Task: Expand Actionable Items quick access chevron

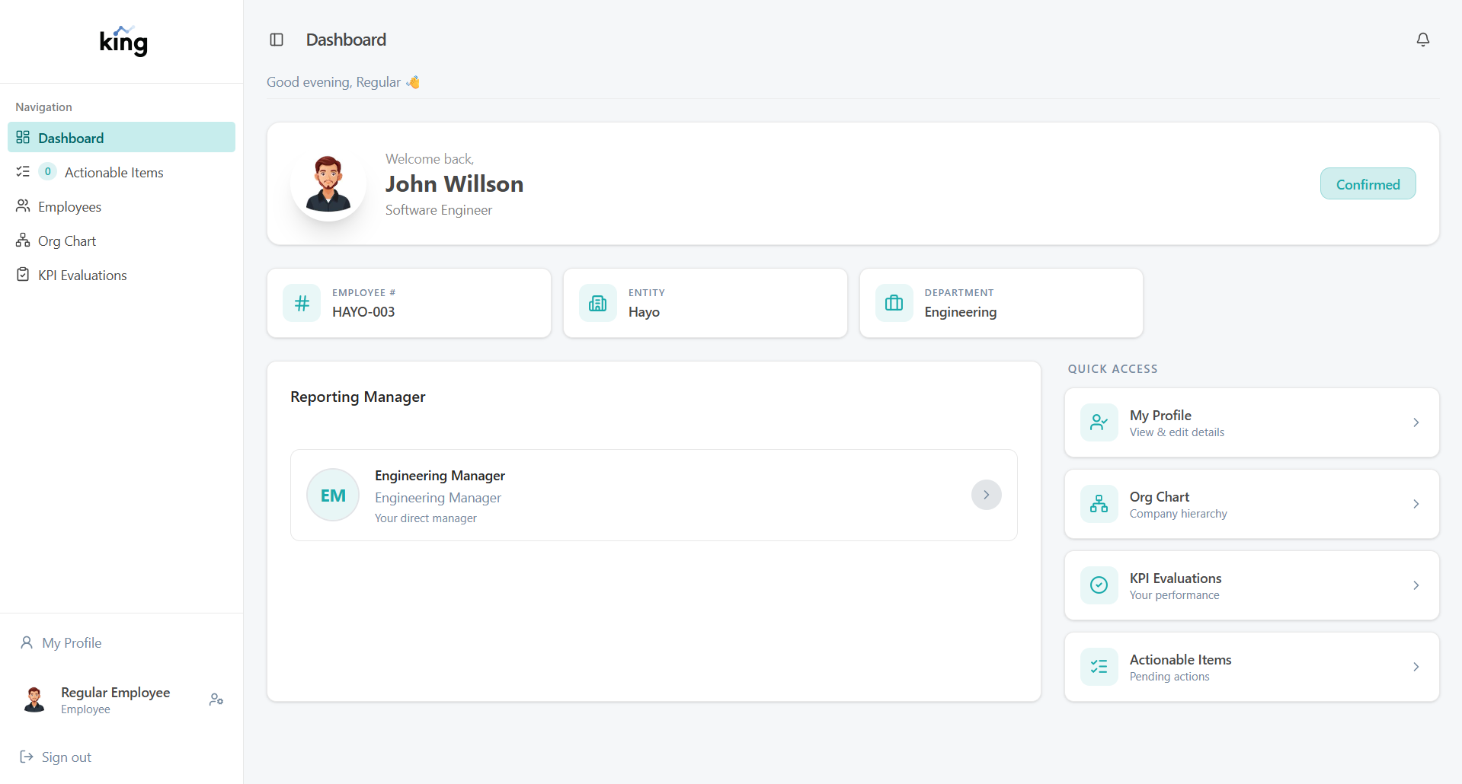Action: 1416,667
